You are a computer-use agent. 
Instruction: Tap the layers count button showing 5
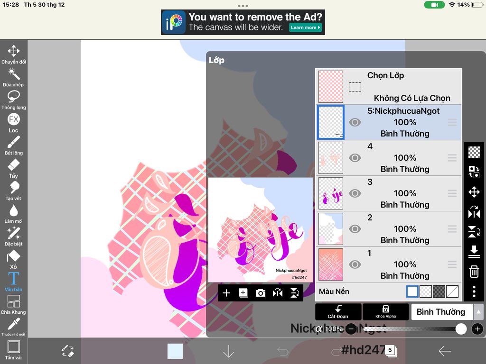tap(391, 351)
